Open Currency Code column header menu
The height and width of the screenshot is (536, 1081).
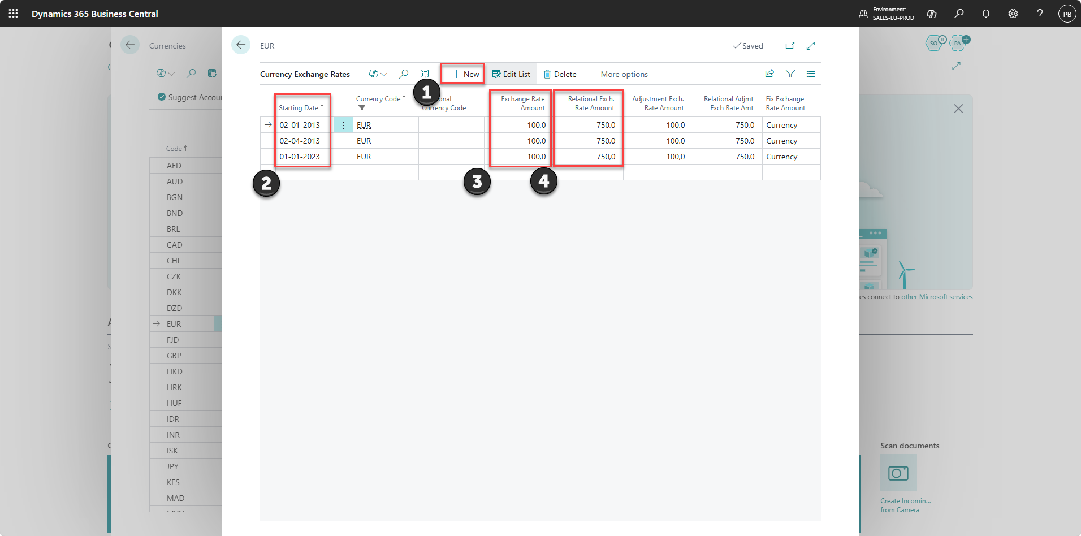381,99
